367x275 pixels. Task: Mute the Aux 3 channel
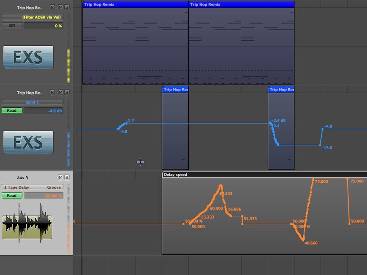pyautogui.click(x=61, y=177)
